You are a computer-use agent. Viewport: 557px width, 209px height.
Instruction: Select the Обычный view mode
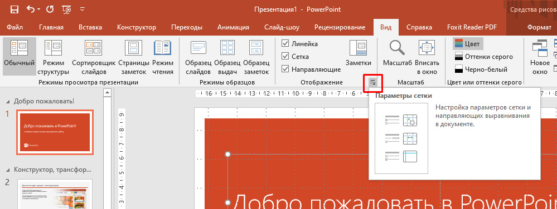pyautogui.click(x=19, y=56)
